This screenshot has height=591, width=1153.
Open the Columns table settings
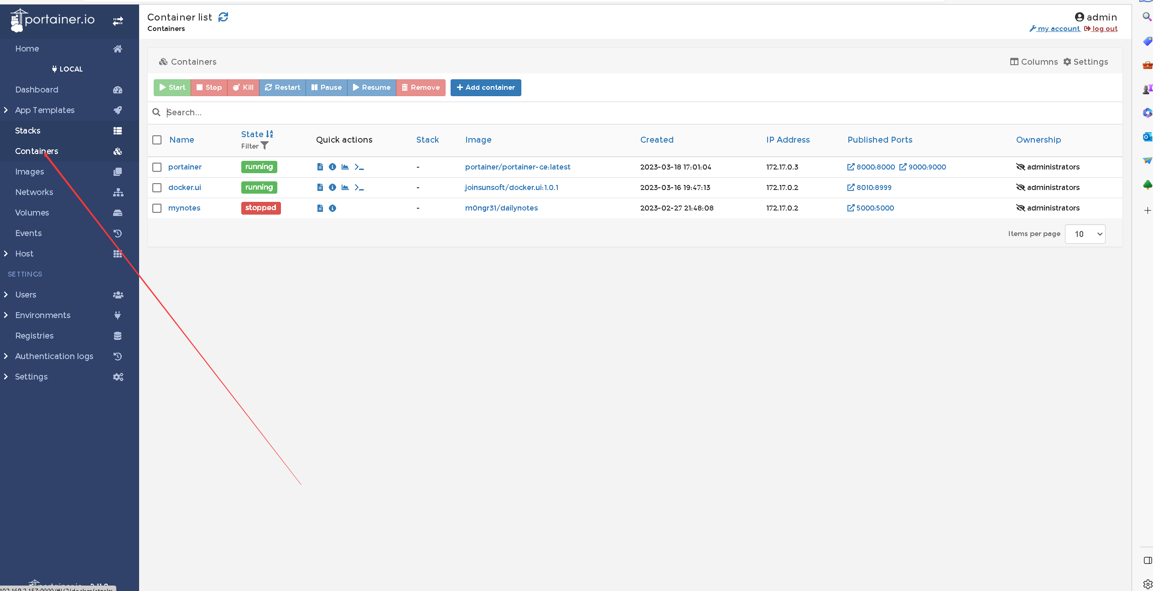click(x=1034, y=62)
